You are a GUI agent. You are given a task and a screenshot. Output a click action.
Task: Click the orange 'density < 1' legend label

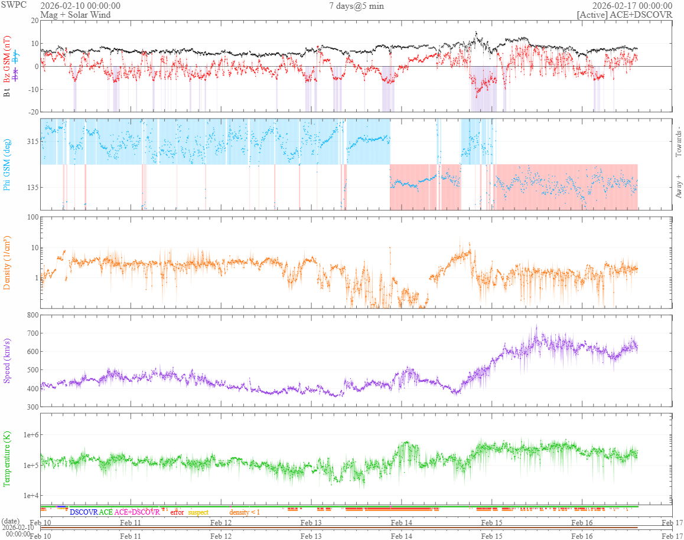pyautogui.click(x=245, y=512)
